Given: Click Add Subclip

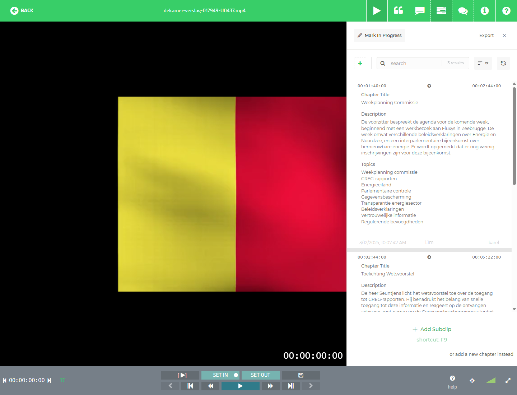Looking at the screenshot, I should tap(432, 329).
